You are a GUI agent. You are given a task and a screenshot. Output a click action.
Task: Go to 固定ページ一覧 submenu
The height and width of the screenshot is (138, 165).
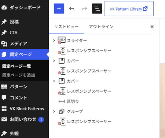pyautogui.click(x=16, y=66)
